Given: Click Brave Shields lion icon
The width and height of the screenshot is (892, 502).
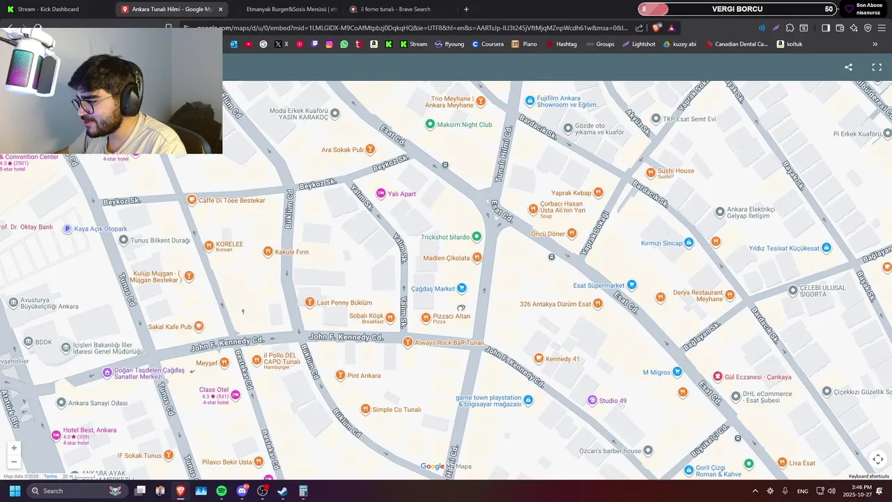Looking at the screenshot, I should [656, 28].
